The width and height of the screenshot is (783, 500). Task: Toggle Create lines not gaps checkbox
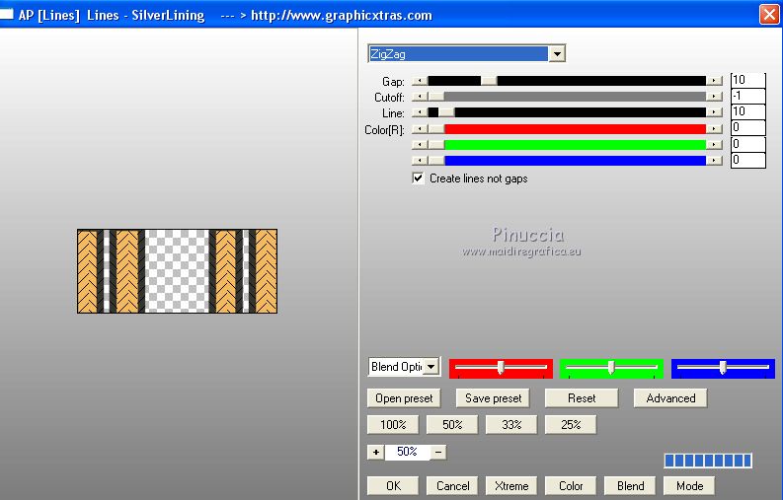coord(418,179)
